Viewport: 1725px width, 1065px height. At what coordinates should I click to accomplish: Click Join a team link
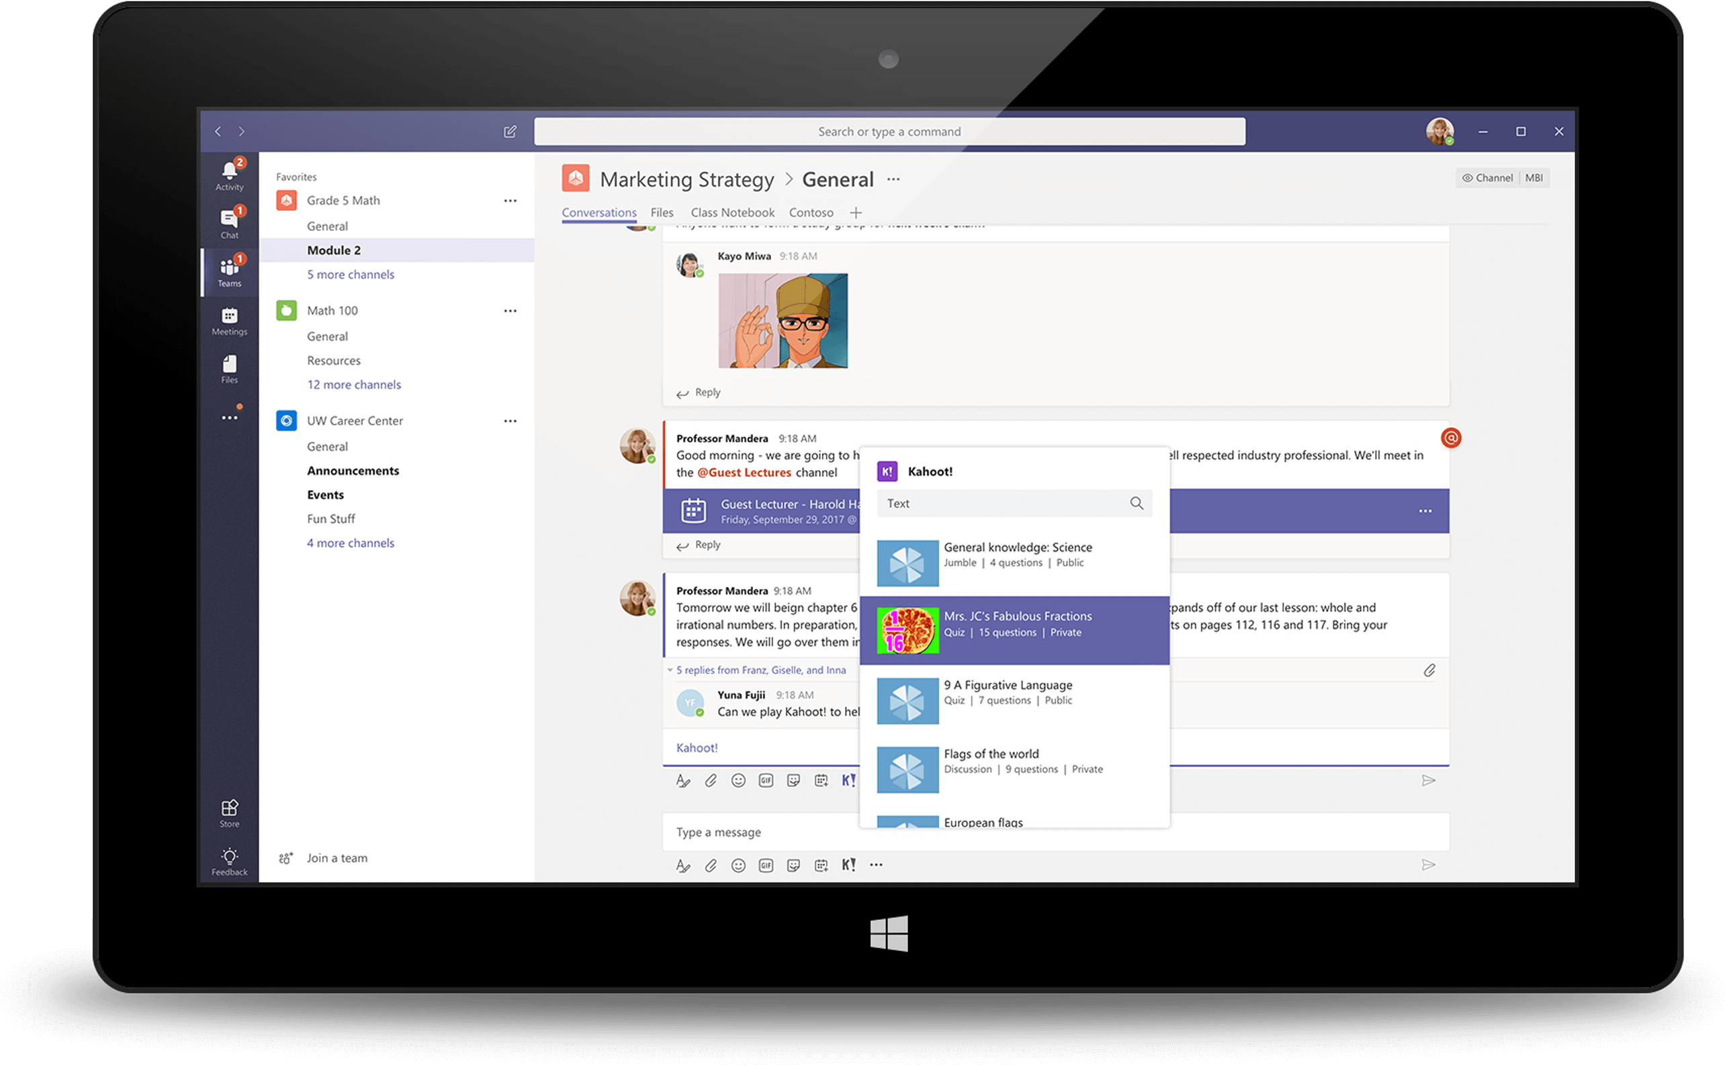point(337,858)
